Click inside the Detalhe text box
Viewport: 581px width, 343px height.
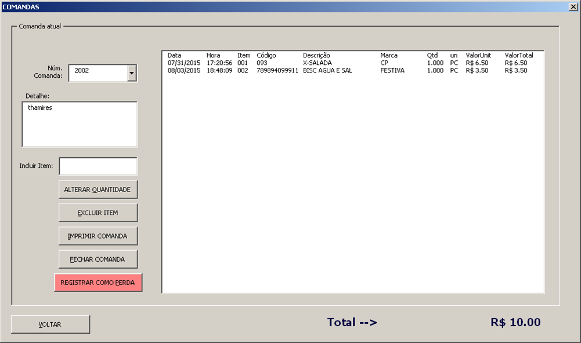tap(80, 124)
